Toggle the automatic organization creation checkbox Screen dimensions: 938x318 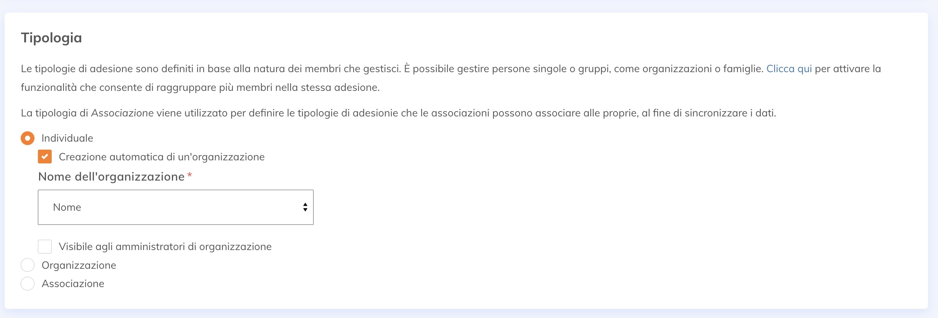tap(45, 157)
